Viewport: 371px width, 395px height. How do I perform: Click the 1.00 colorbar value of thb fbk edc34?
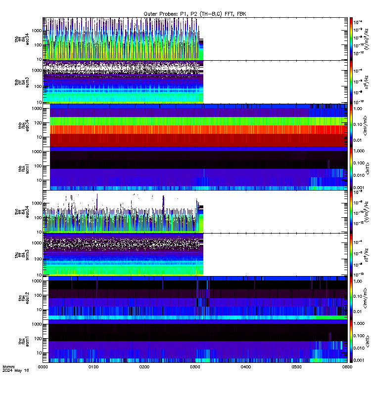358,109
